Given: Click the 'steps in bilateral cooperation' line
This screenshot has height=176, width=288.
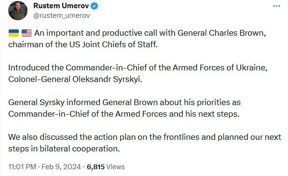Looking at the screenshot, I should click(64, 149).
